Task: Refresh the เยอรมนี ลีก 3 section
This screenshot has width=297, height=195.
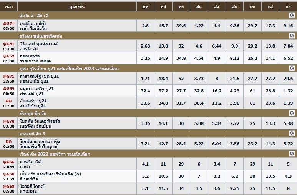Action: point(292,133)
